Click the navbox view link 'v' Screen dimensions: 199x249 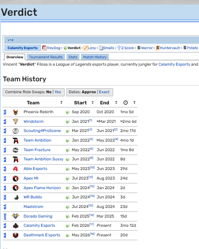pos(8,40)
